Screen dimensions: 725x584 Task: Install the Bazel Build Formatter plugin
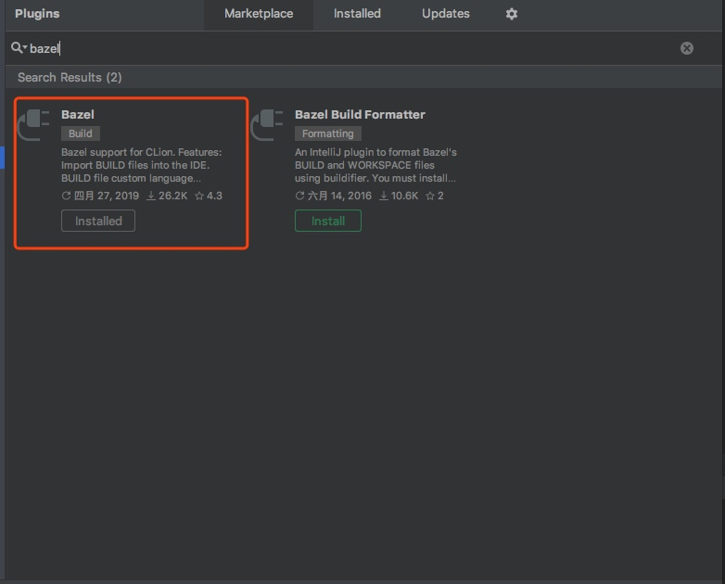point(328,221)
